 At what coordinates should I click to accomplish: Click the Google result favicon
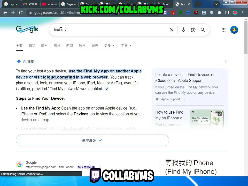click(x=19, y=165)
